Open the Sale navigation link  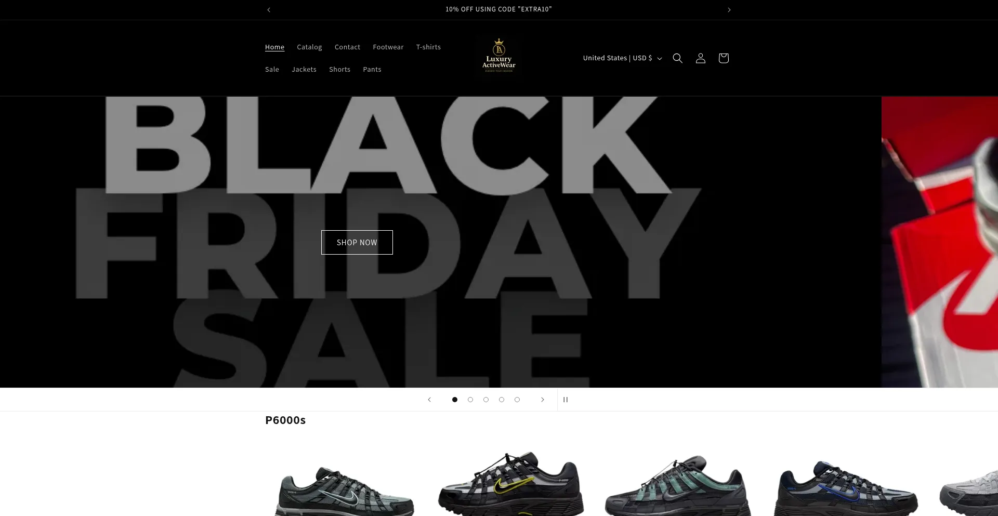point(272,70)
